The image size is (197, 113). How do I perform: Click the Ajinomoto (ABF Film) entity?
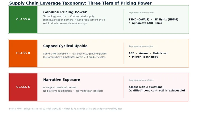point(147,23)
